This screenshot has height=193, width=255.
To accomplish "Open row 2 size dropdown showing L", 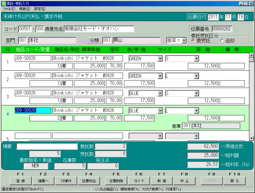I will pos(196,76).
